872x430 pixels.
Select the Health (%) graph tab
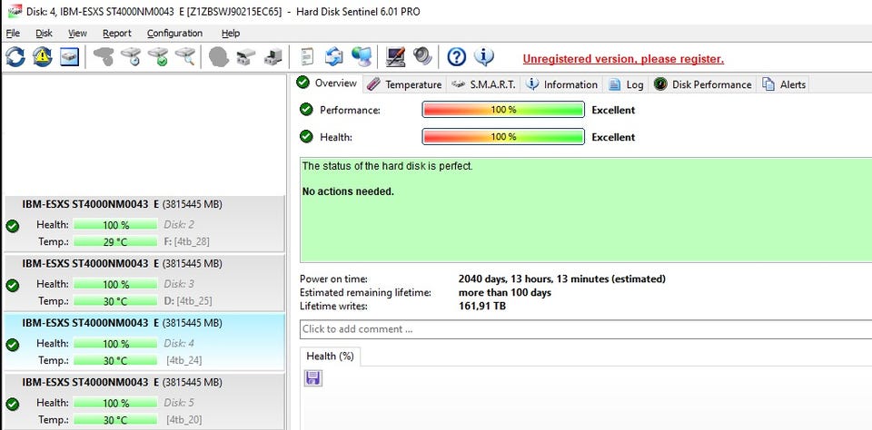[330, 357]
